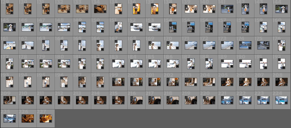Select photo 135 of person wearing mask
This screenshot has width=291, height=128.
(118, 9)
